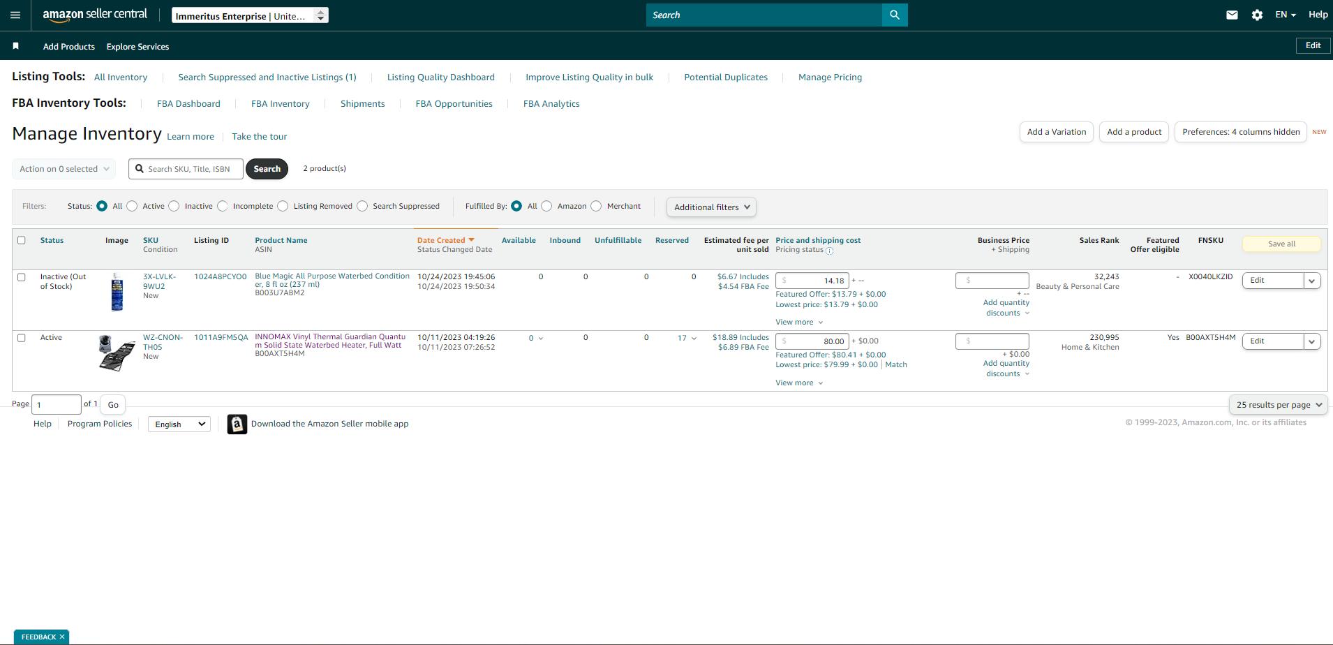Click the Take the tour link
The height and width of the screenshot is (645, 1333).
coord(260,137)
